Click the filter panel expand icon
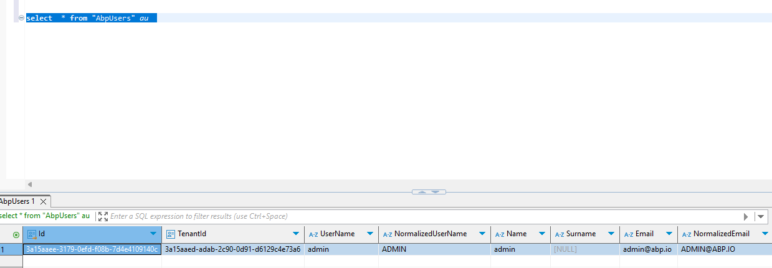Screen dimensions: 772x268 click(103, 216)
